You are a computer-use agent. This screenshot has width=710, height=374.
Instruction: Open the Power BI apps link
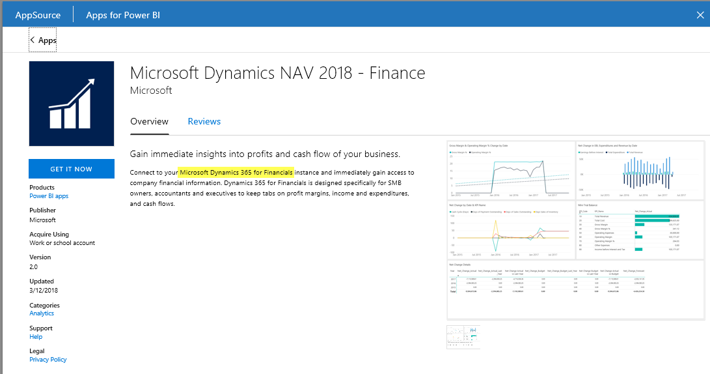click(x=49, y=196)
